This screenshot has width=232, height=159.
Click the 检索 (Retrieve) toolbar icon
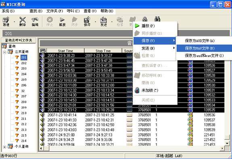pyautogui.click(x=120, y=22)
